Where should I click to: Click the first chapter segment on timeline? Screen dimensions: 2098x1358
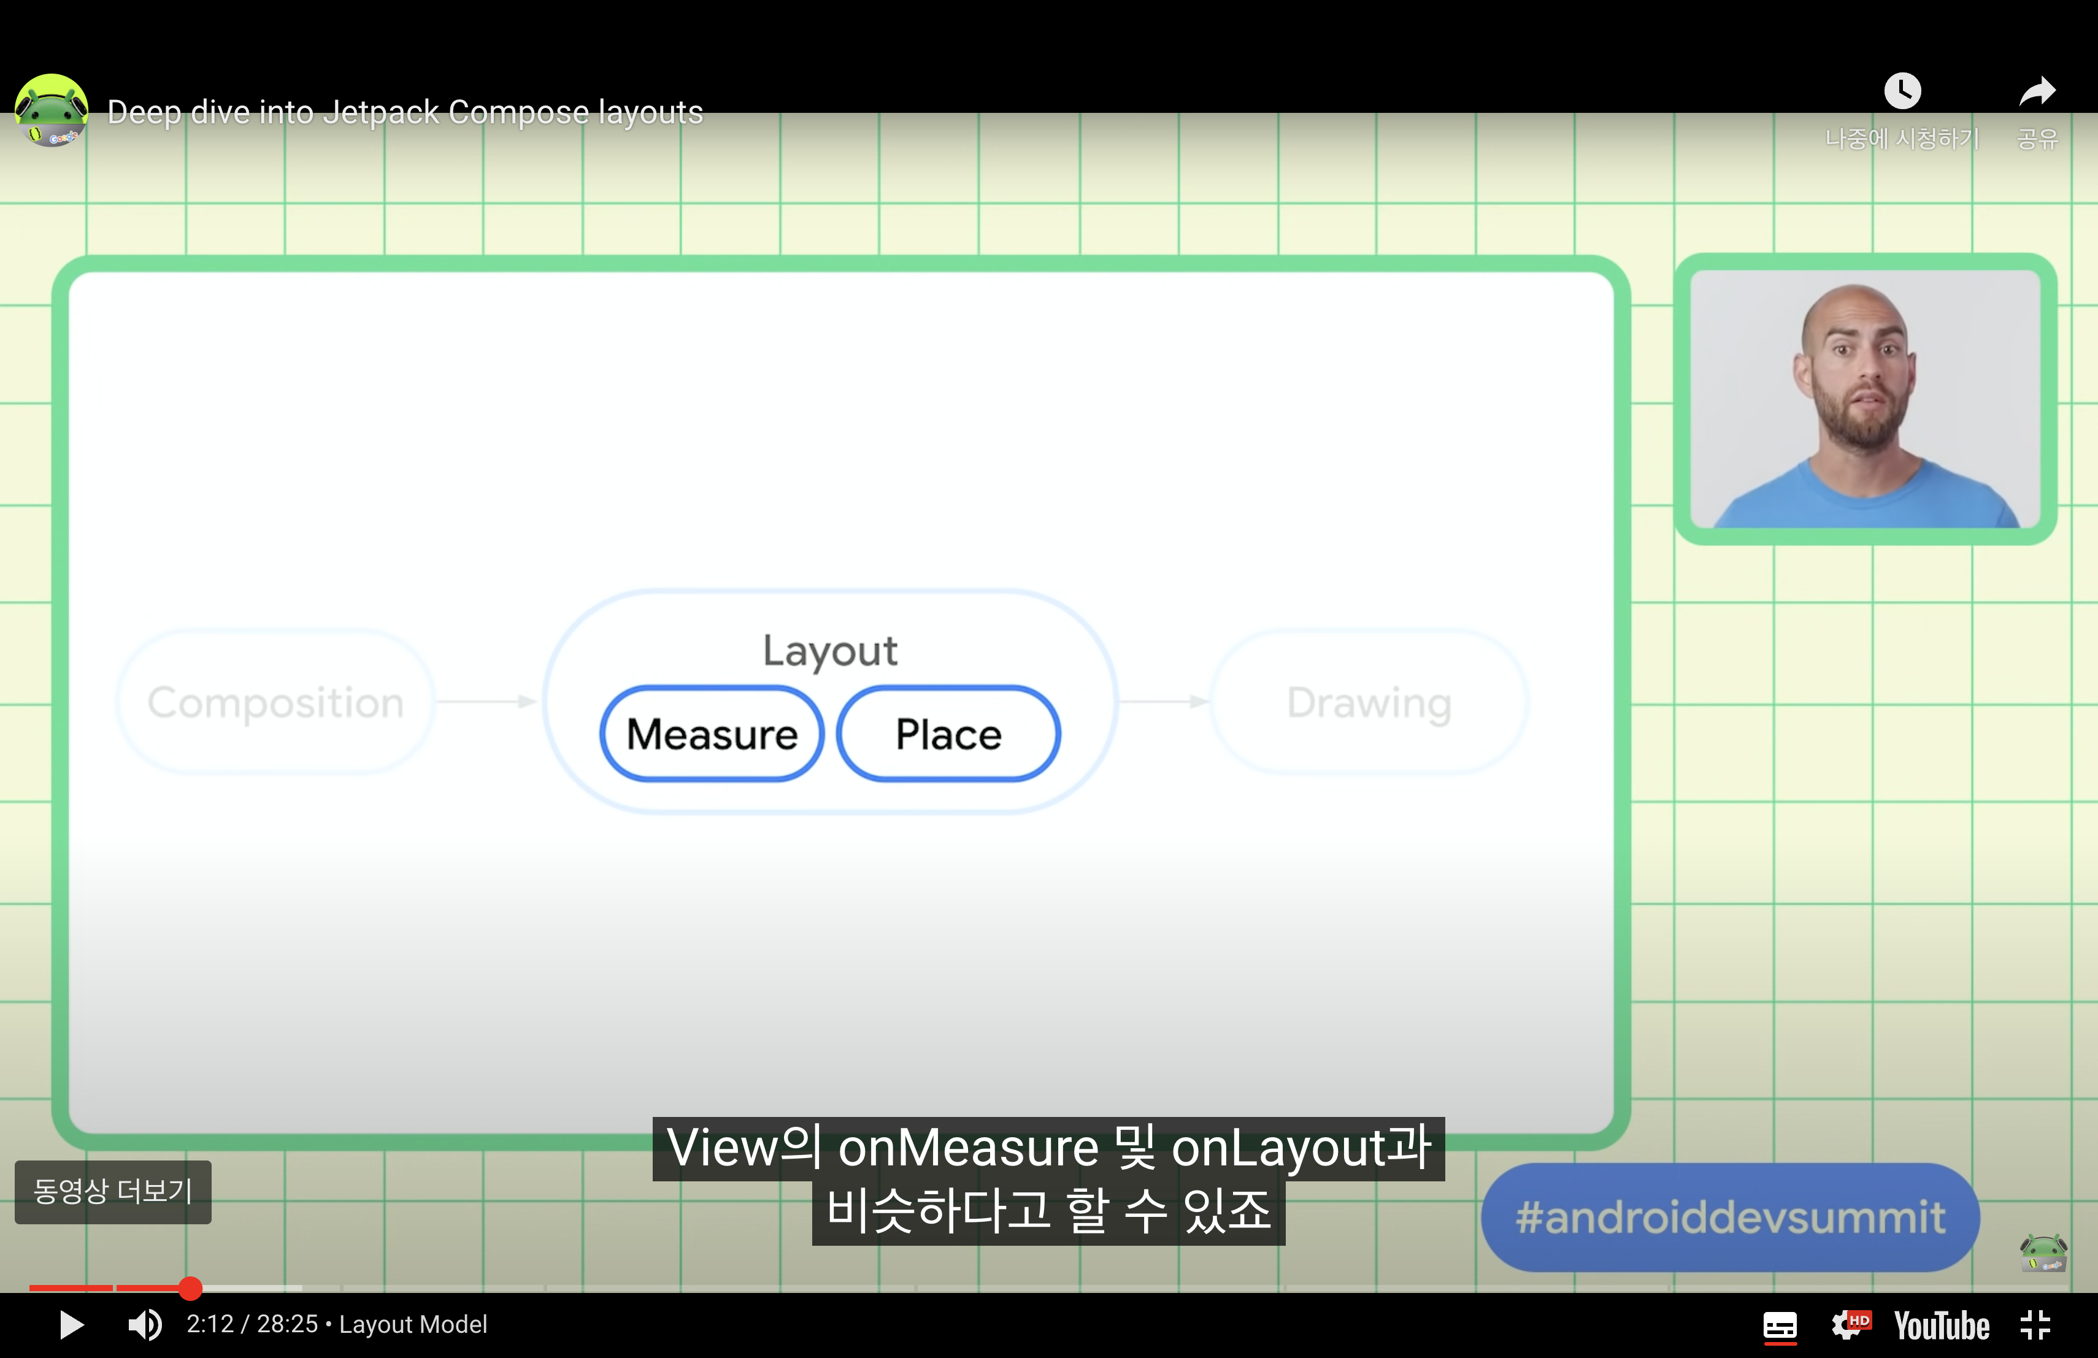click(71, 1287)
